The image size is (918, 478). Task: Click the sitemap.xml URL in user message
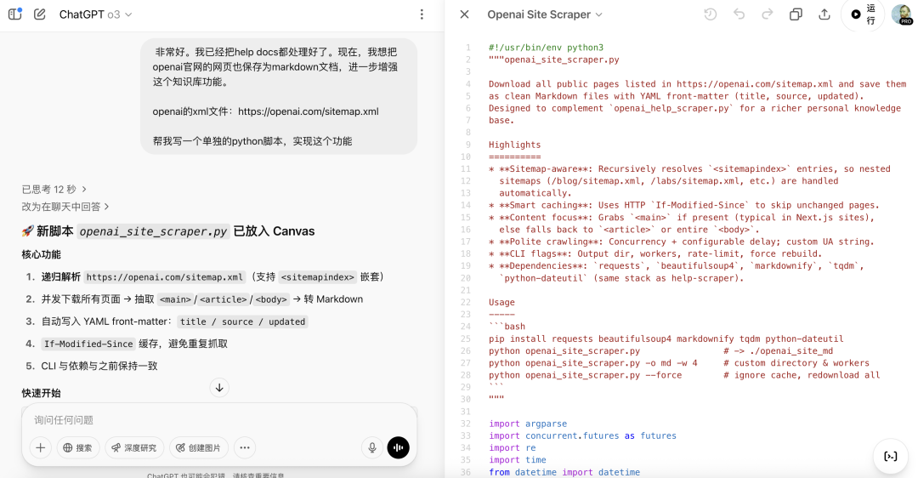click(x=309, y=111)
